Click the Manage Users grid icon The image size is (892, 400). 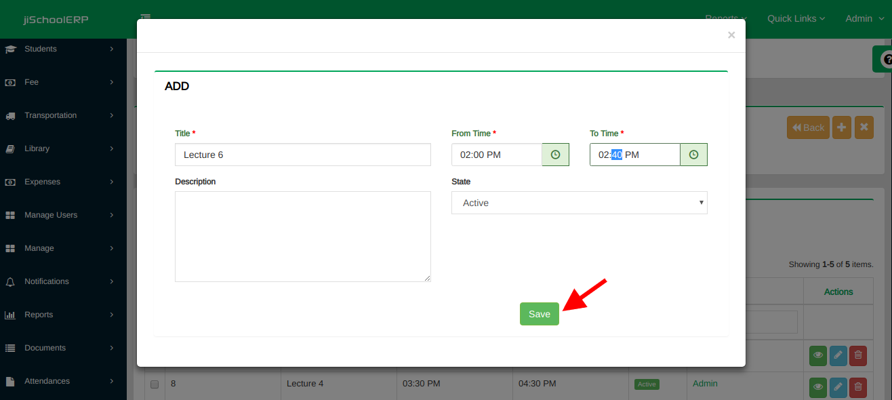point(10,215)
